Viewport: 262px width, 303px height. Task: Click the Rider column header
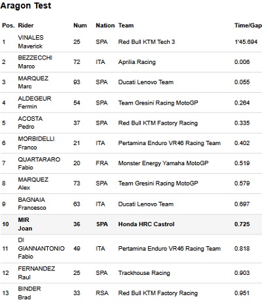(26, 25)
